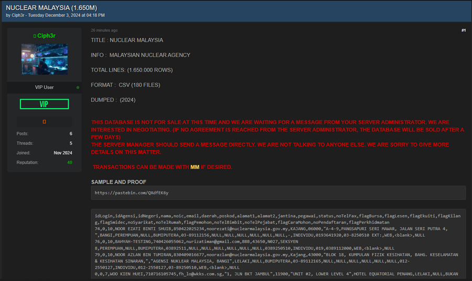The image size is (472, 281).
Task: Click the Reputation value 40
Action: pos(70,162)
